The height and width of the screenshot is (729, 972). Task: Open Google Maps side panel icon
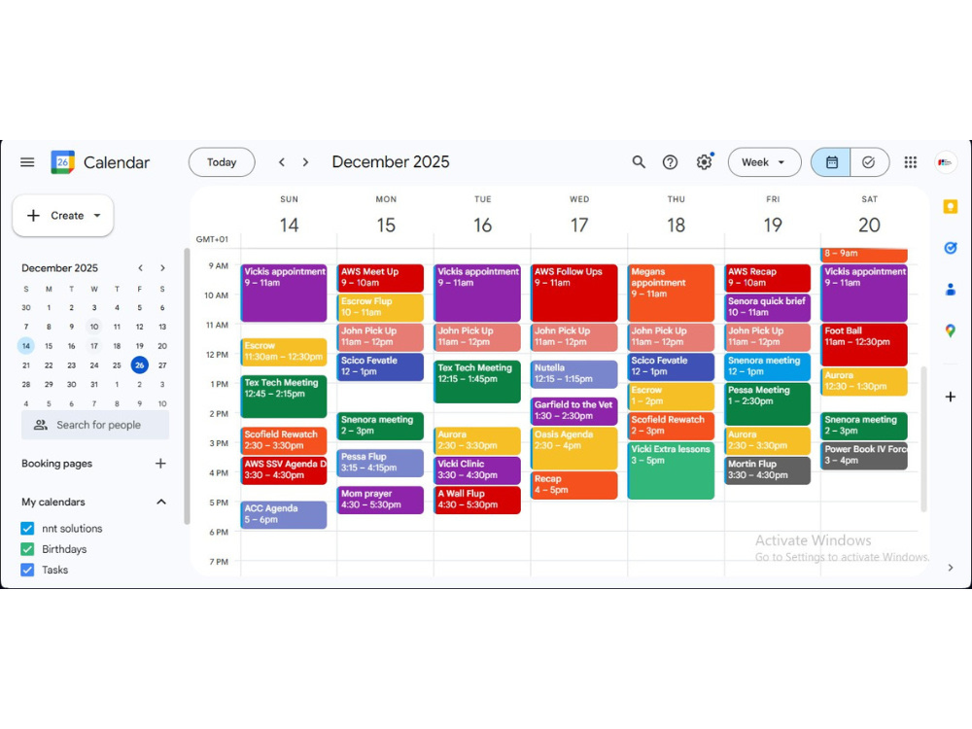point(950,331)
